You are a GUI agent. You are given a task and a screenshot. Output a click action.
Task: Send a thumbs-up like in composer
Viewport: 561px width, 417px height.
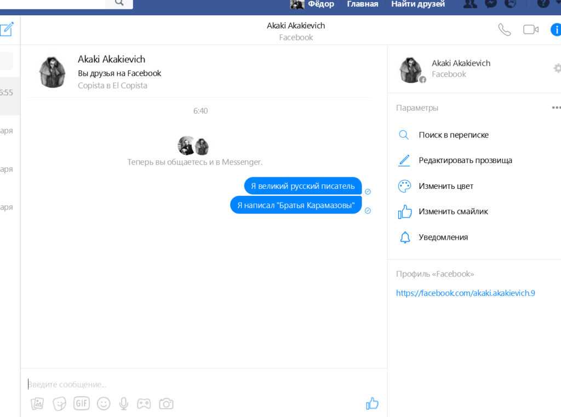[x=372, y=403]
